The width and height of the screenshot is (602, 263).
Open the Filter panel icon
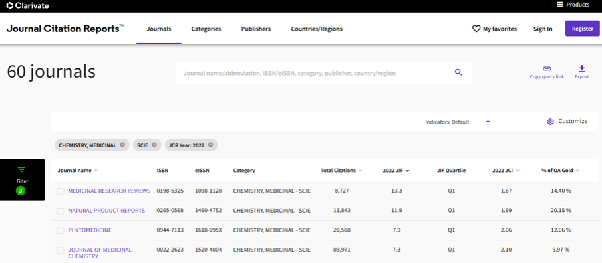click(22, 170)
